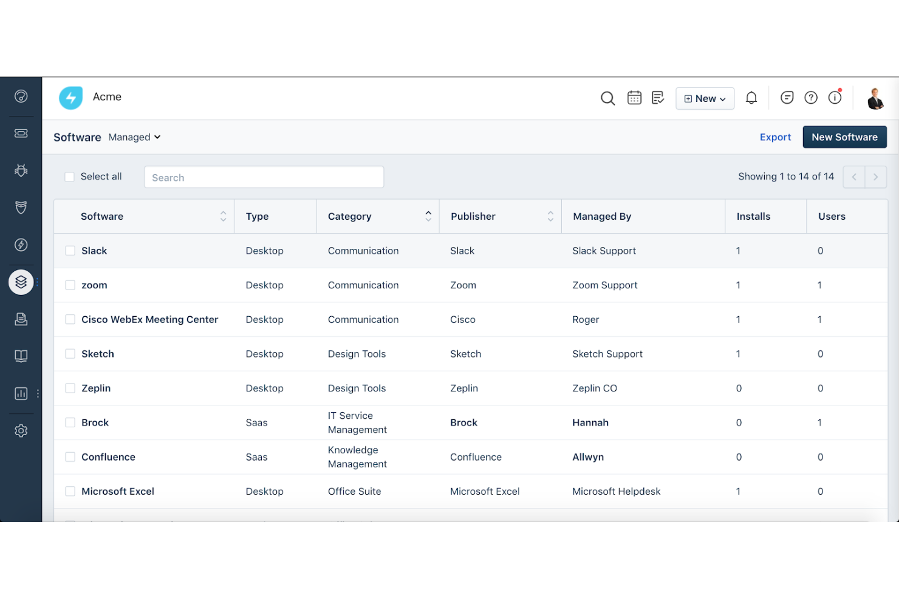This screenshot has height=599, width=899.
Task: Click the Export link
Action: [775, 137]
